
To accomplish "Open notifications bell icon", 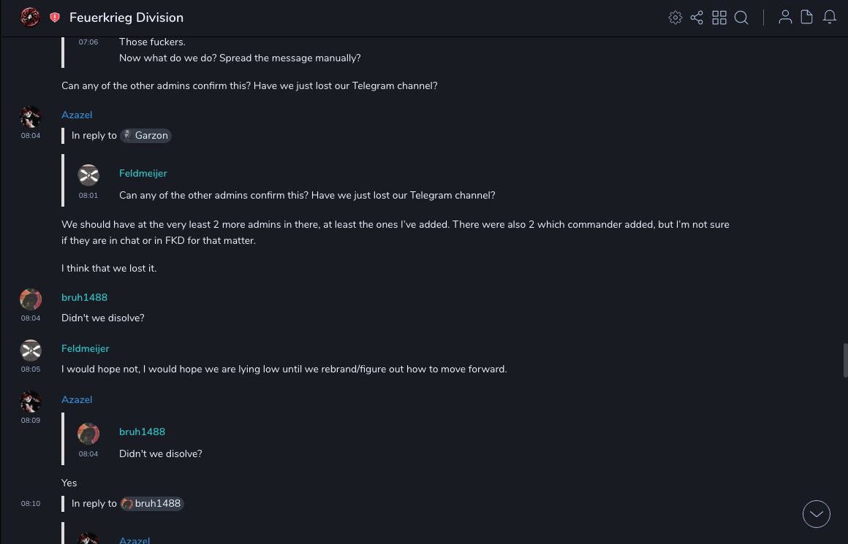I will tap(830, 18).
